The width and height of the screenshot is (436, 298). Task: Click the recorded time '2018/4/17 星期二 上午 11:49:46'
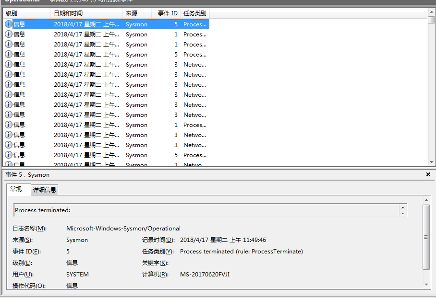[x=223, y=240]
